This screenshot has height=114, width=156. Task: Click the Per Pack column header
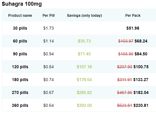pos(133,16)
